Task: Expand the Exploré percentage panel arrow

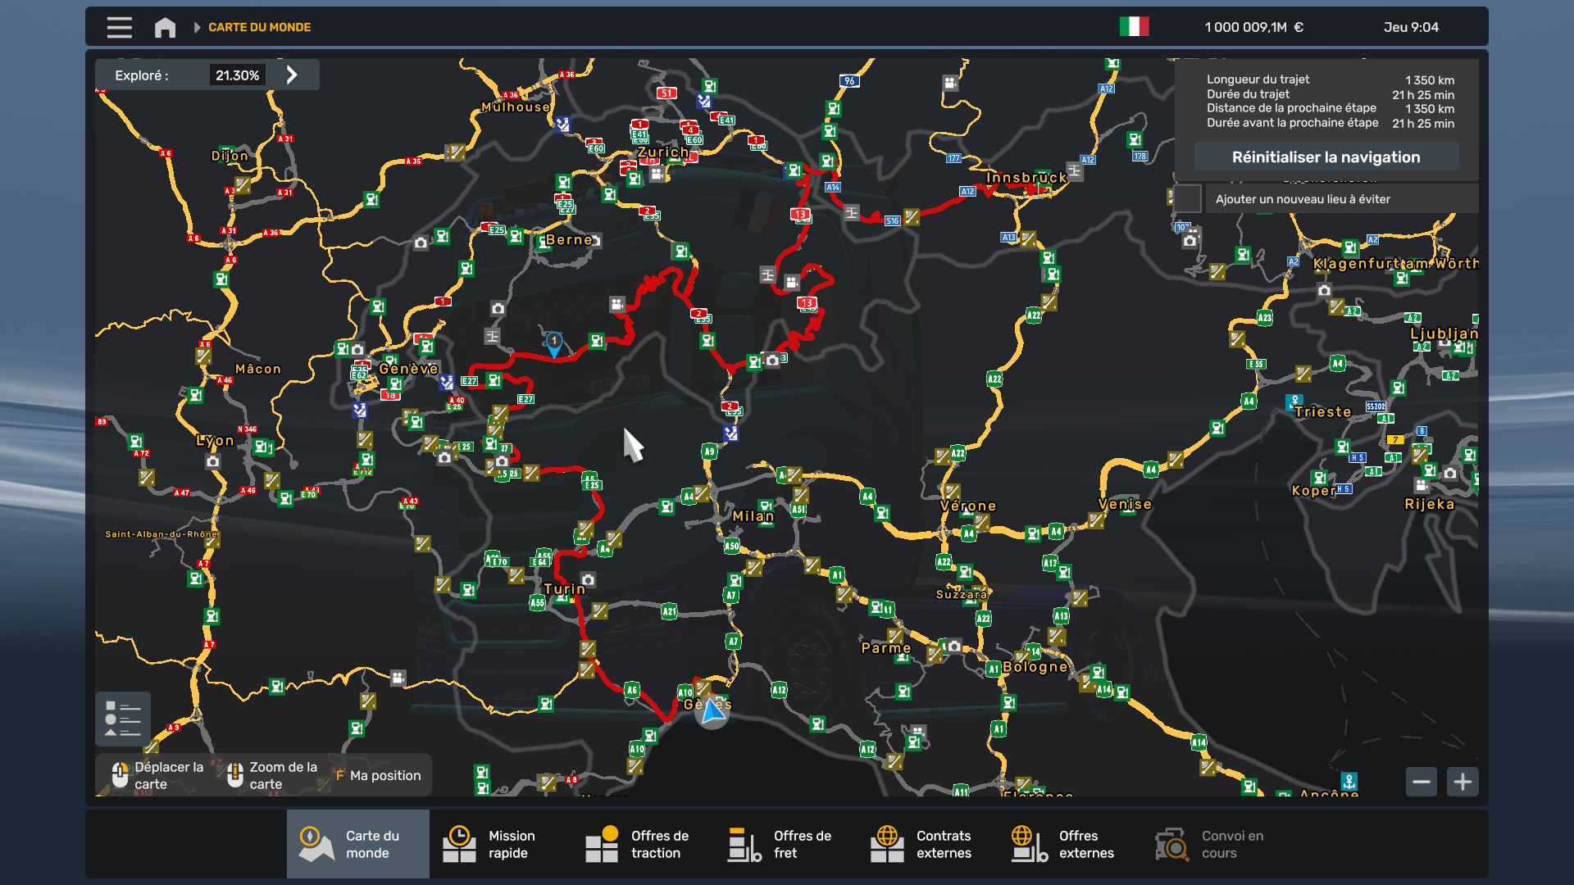Action: click(292, 75)
